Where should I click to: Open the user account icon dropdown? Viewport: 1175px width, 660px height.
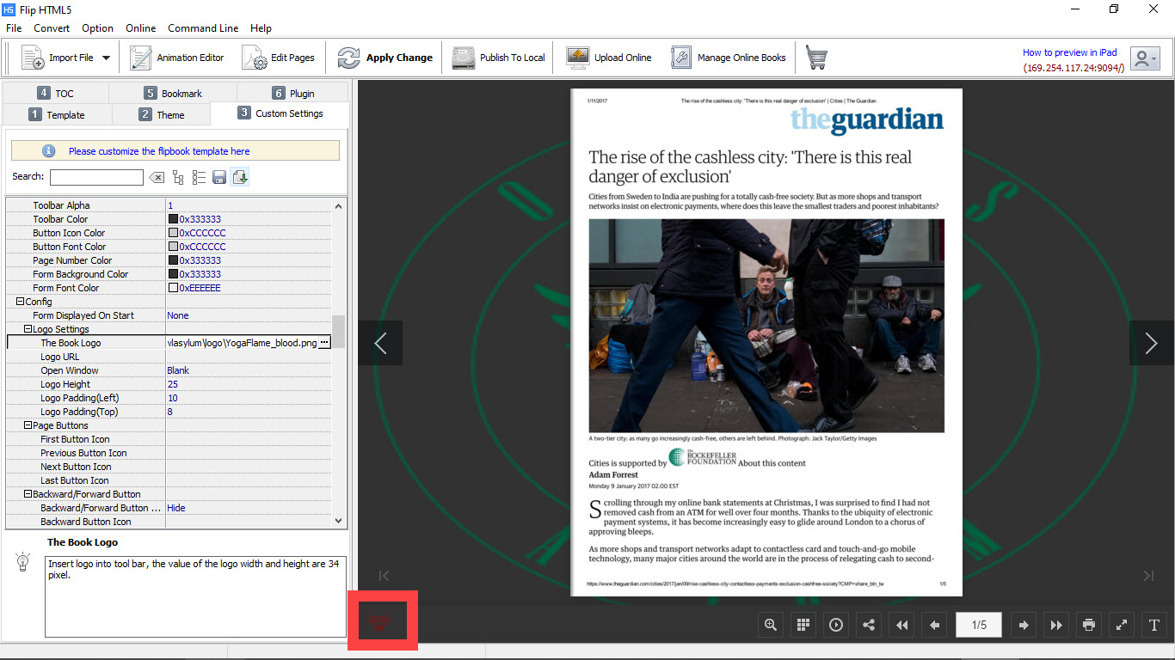coord(1145,58)
